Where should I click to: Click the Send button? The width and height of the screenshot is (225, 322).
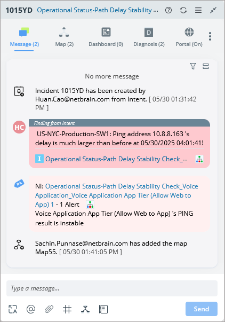[202, 309]
